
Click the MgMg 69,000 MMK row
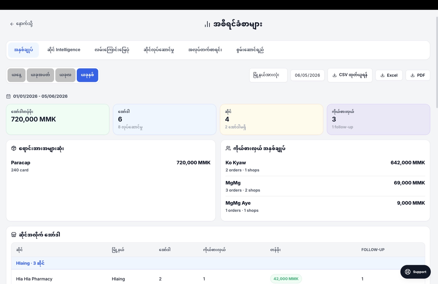[x=325, y=186]
